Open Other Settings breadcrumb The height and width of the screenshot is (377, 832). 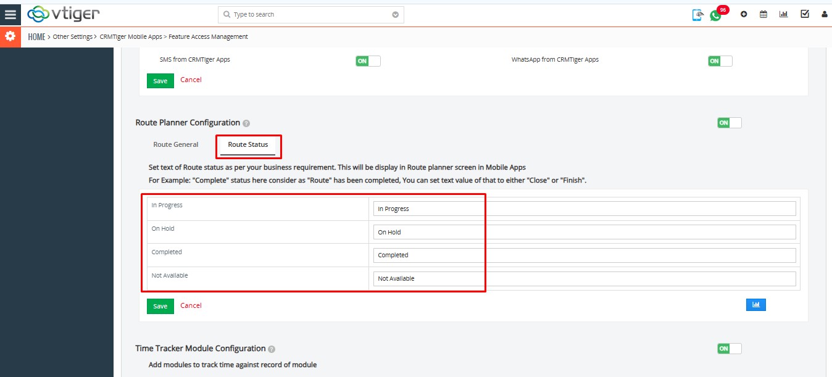(x=73, y=37)
